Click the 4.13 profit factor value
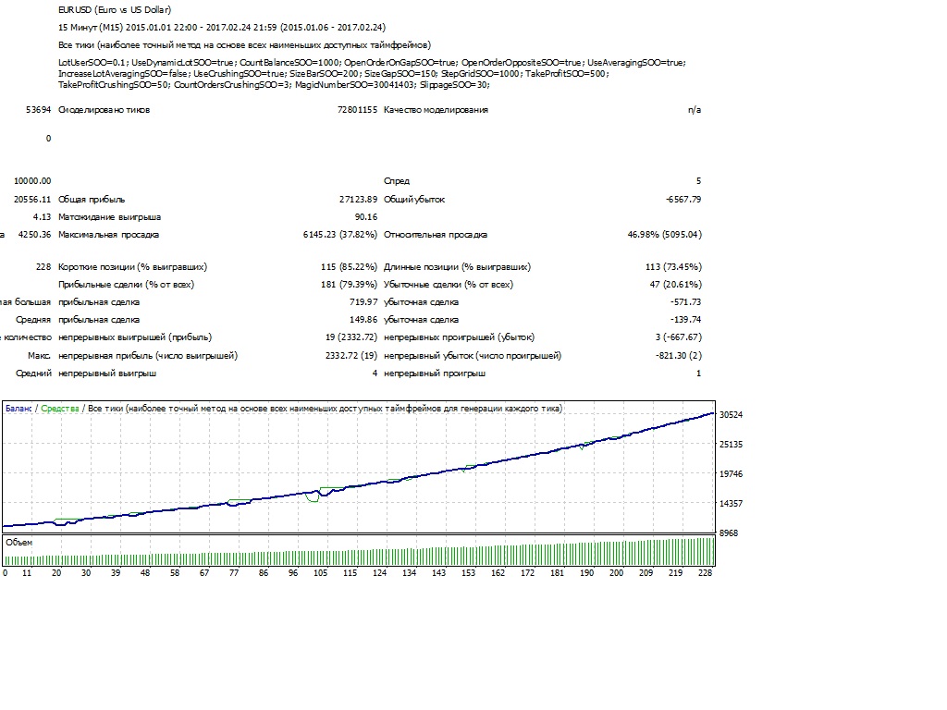Screen dimensions: 947x710 43,216
